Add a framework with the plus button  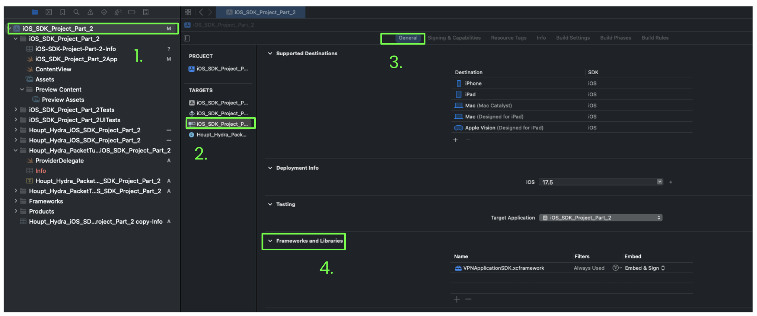(457, 299)
